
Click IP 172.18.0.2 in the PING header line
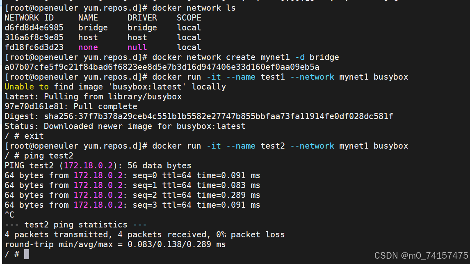89,165
